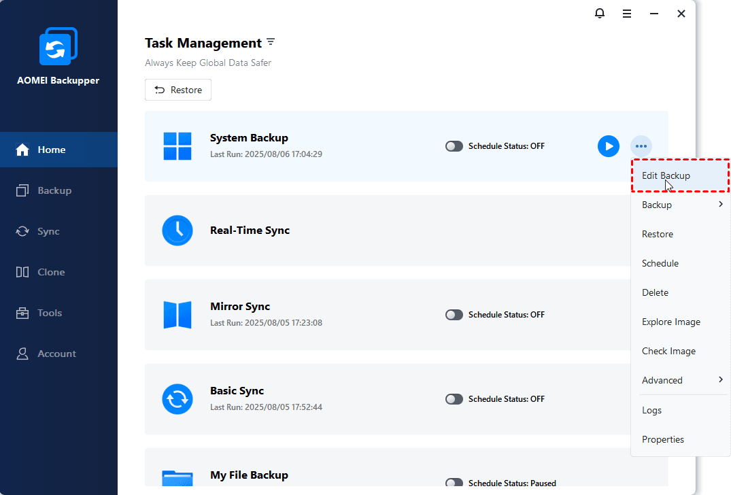The width and height of the screenshot is (731, 495).
Task: Toggle My File Backup paused schedule switch
Action: point(454,483)
